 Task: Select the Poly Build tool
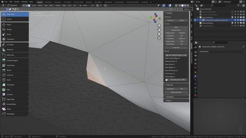(x=15, y=85)
